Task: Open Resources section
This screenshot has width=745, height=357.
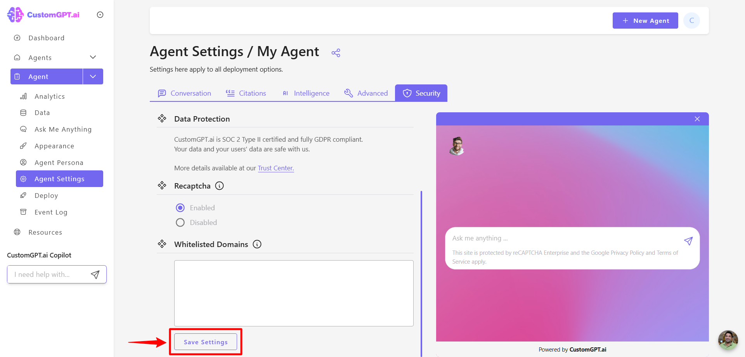Action: 45,232
